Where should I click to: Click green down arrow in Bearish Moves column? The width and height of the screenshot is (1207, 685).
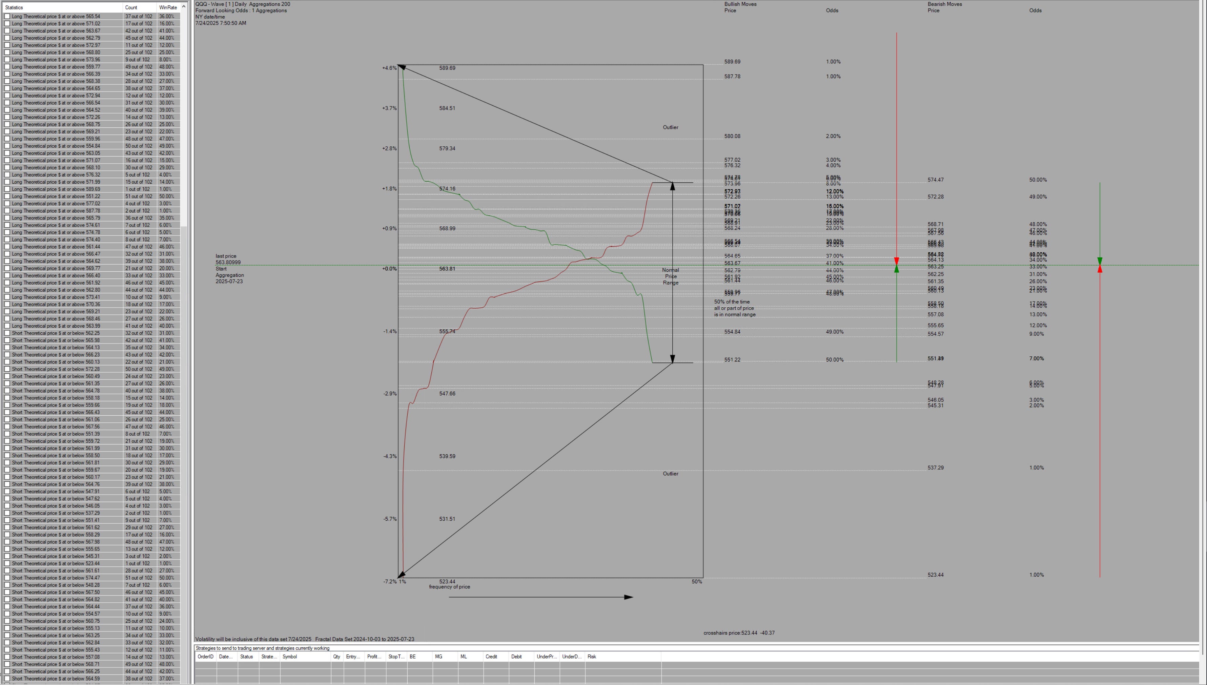(1100, 261)
